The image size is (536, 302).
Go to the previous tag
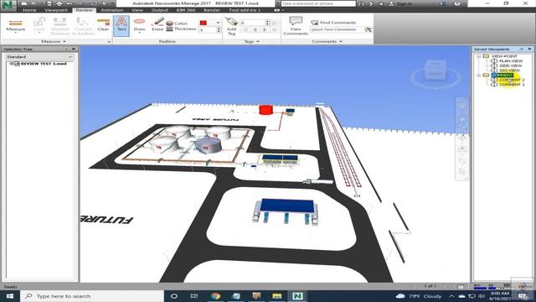tap(255, 30)
